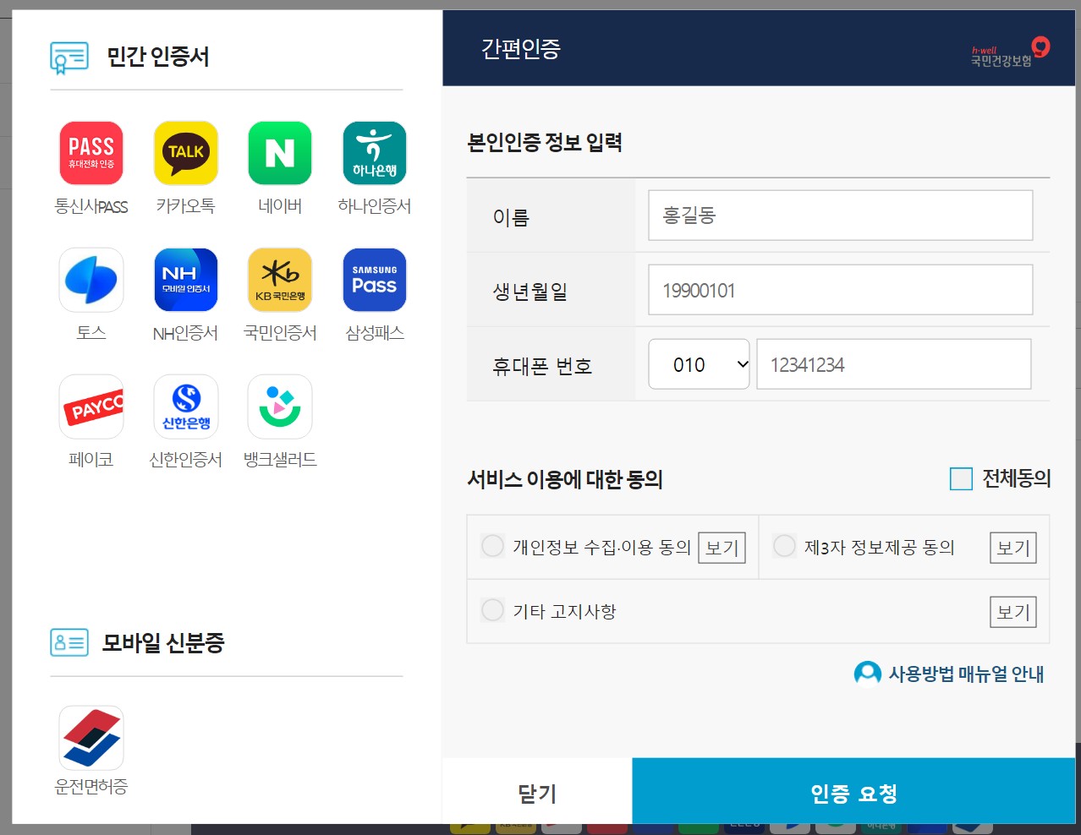Image resolution: width=1081 pixels, height=835 pixels.
Task: Open 사용방법 매뉴얼 안내 link
Action: click(x=966, y=674)
